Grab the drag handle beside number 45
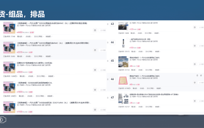 coord(108,61)
